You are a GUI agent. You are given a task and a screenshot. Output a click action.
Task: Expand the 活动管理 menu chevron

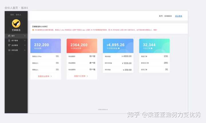(25, 45)
